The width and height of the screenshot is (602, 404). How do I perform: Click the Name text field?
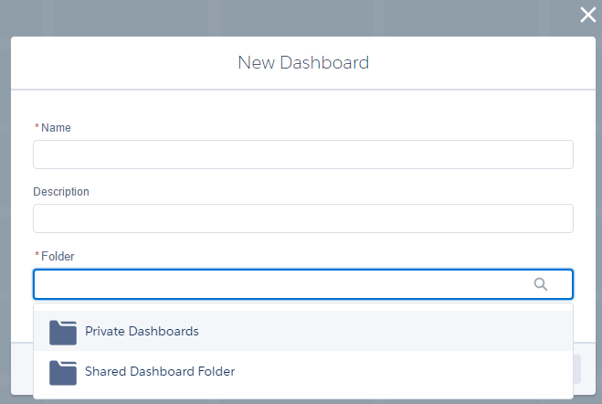[x=302, y=154]
